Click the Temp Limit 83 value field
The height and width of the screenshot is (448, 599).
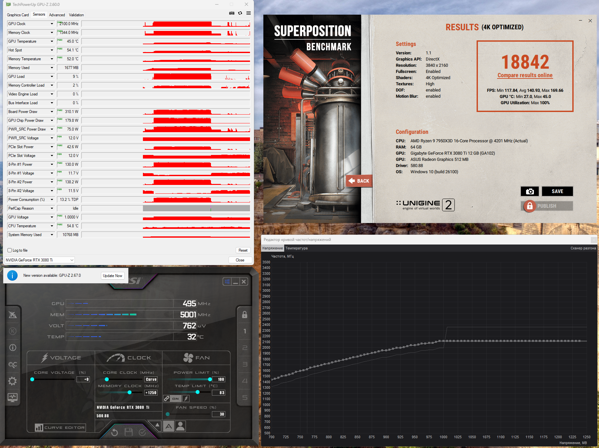(218, 393)
